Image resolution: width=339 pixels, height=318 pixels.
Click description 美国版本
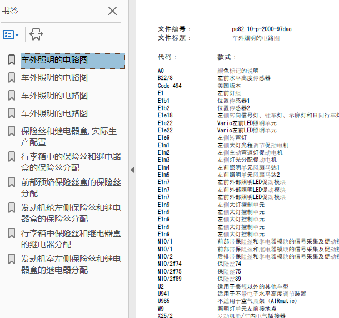coord(229,86)
